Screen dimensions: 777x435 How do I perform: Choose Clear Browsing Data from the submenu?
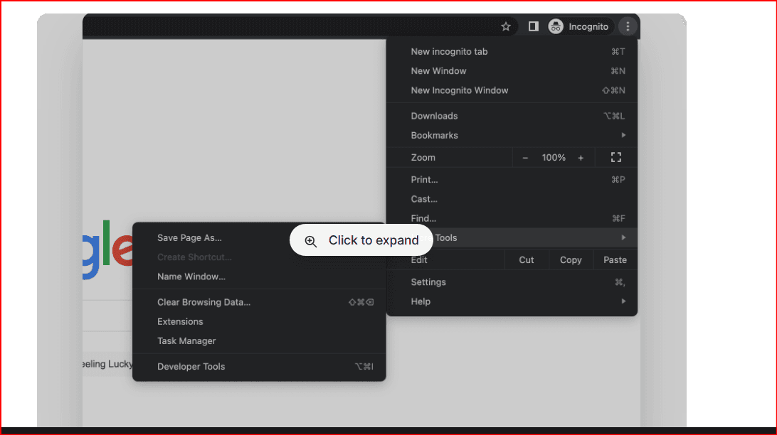point(203,302)
